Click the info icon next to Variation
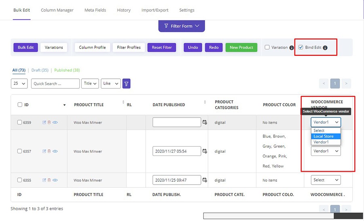The image size is (364, 221). point(292,48)
